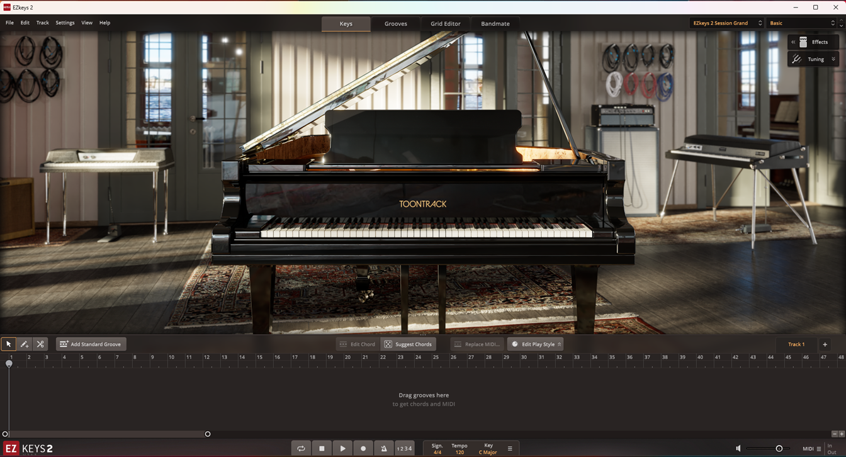The image size is (846, 457).
Task: Expand the Tuning panel
Action: [x=813, y=59]
